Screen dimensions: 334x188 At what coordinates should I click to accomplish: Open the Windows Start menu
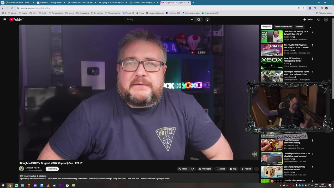(x=3, y=185)
